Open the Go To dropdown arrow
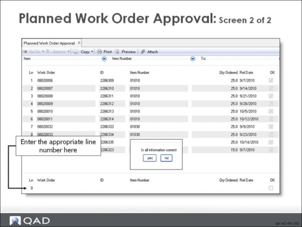 (43, 51)
